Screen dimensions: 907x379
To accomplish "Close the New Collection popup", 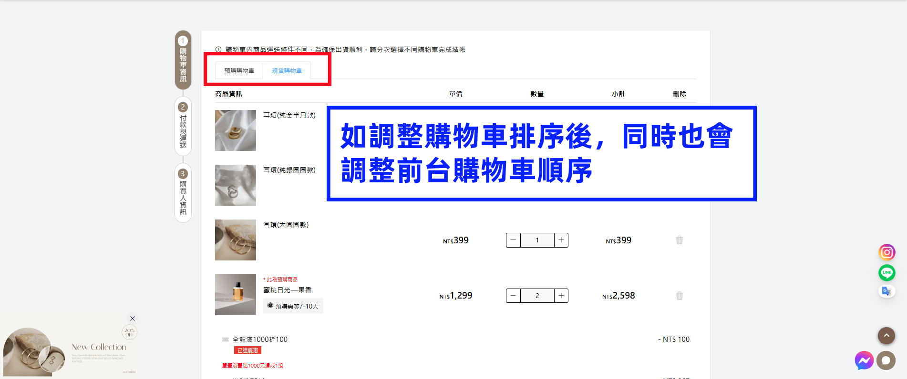I will pos(133,319).
